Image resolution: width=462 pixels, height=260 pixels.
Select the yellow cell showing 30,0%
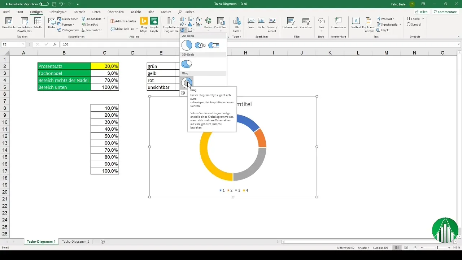point(105,66)
